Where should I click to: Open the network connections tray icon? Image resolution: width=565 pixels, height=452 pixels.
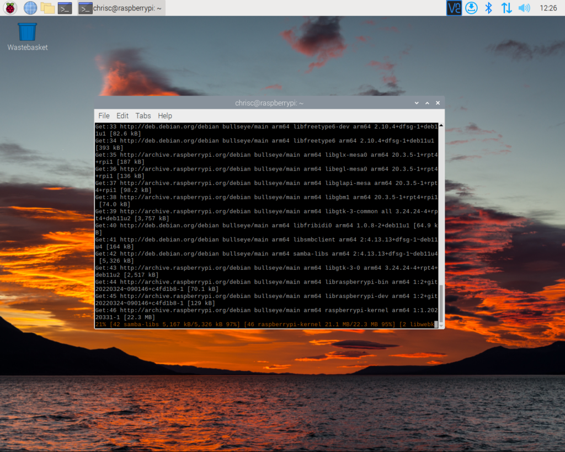point(507,8)
